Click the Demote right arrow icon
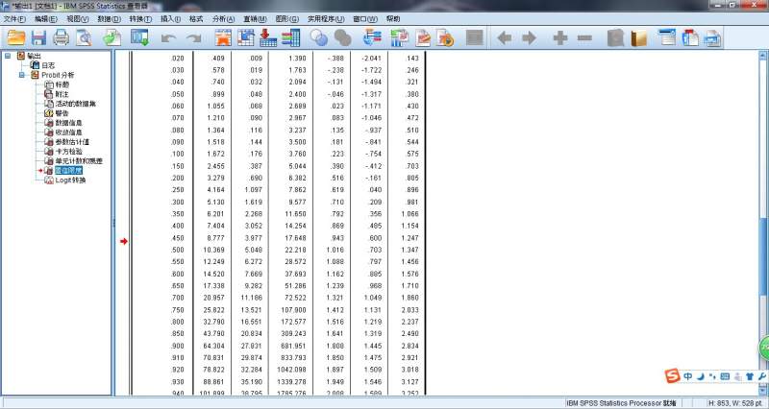769x409 pixels. pos(529,37)
